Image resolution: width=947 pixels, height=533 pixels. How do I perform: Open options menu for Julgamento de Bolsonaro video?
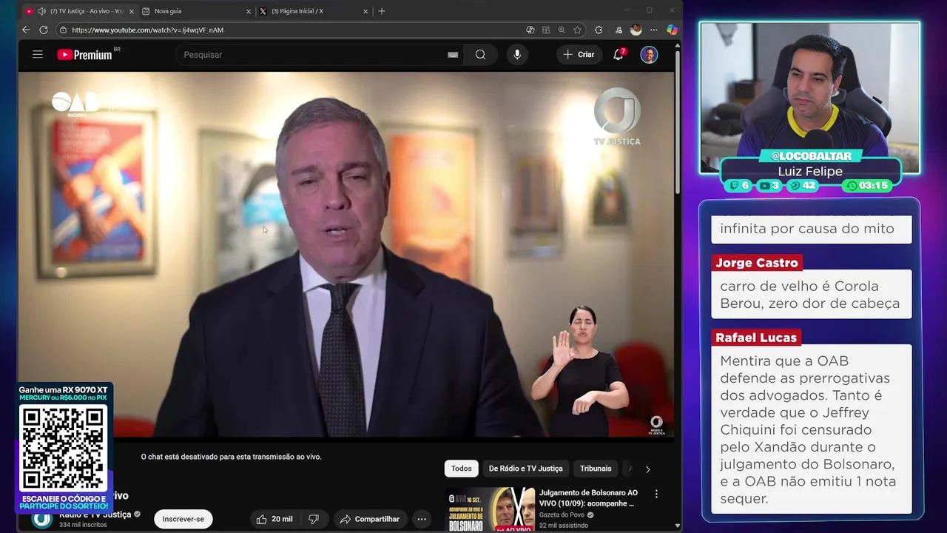tap(656, 494)
